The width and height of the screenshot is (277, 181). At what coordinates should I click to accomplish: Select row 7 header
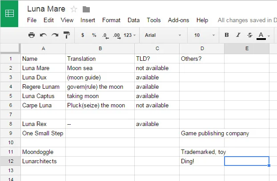point(11,114)
